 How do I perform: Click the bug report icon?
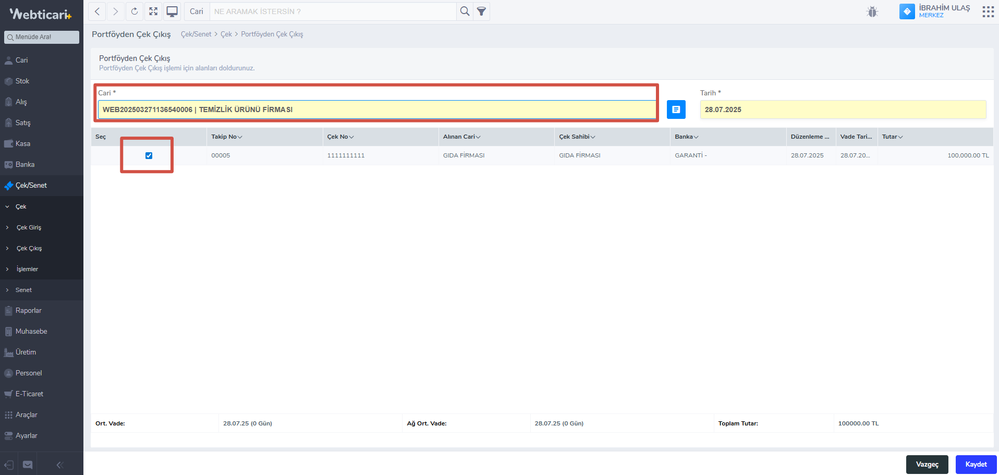pos(872,11)
